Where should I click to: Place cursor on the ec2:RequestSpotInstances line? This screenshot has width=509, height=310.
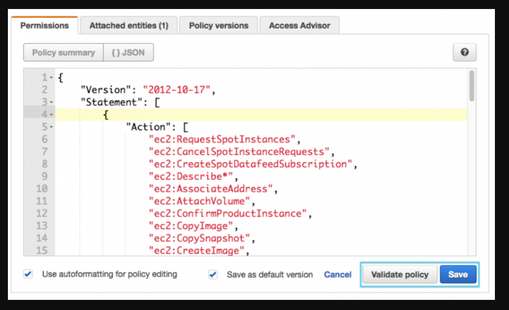(x=222, y=140)
